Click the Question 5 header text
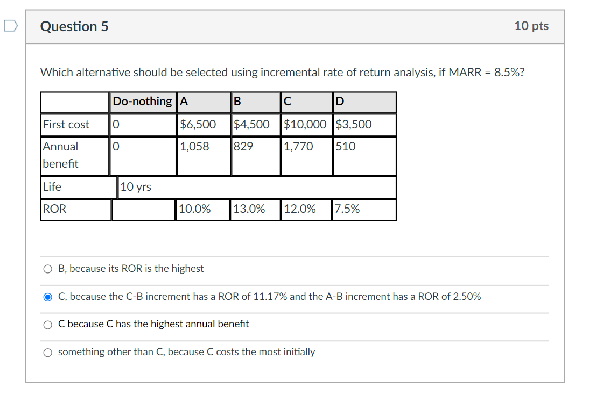Screen dimensions: 596x395 click(74, 26)
